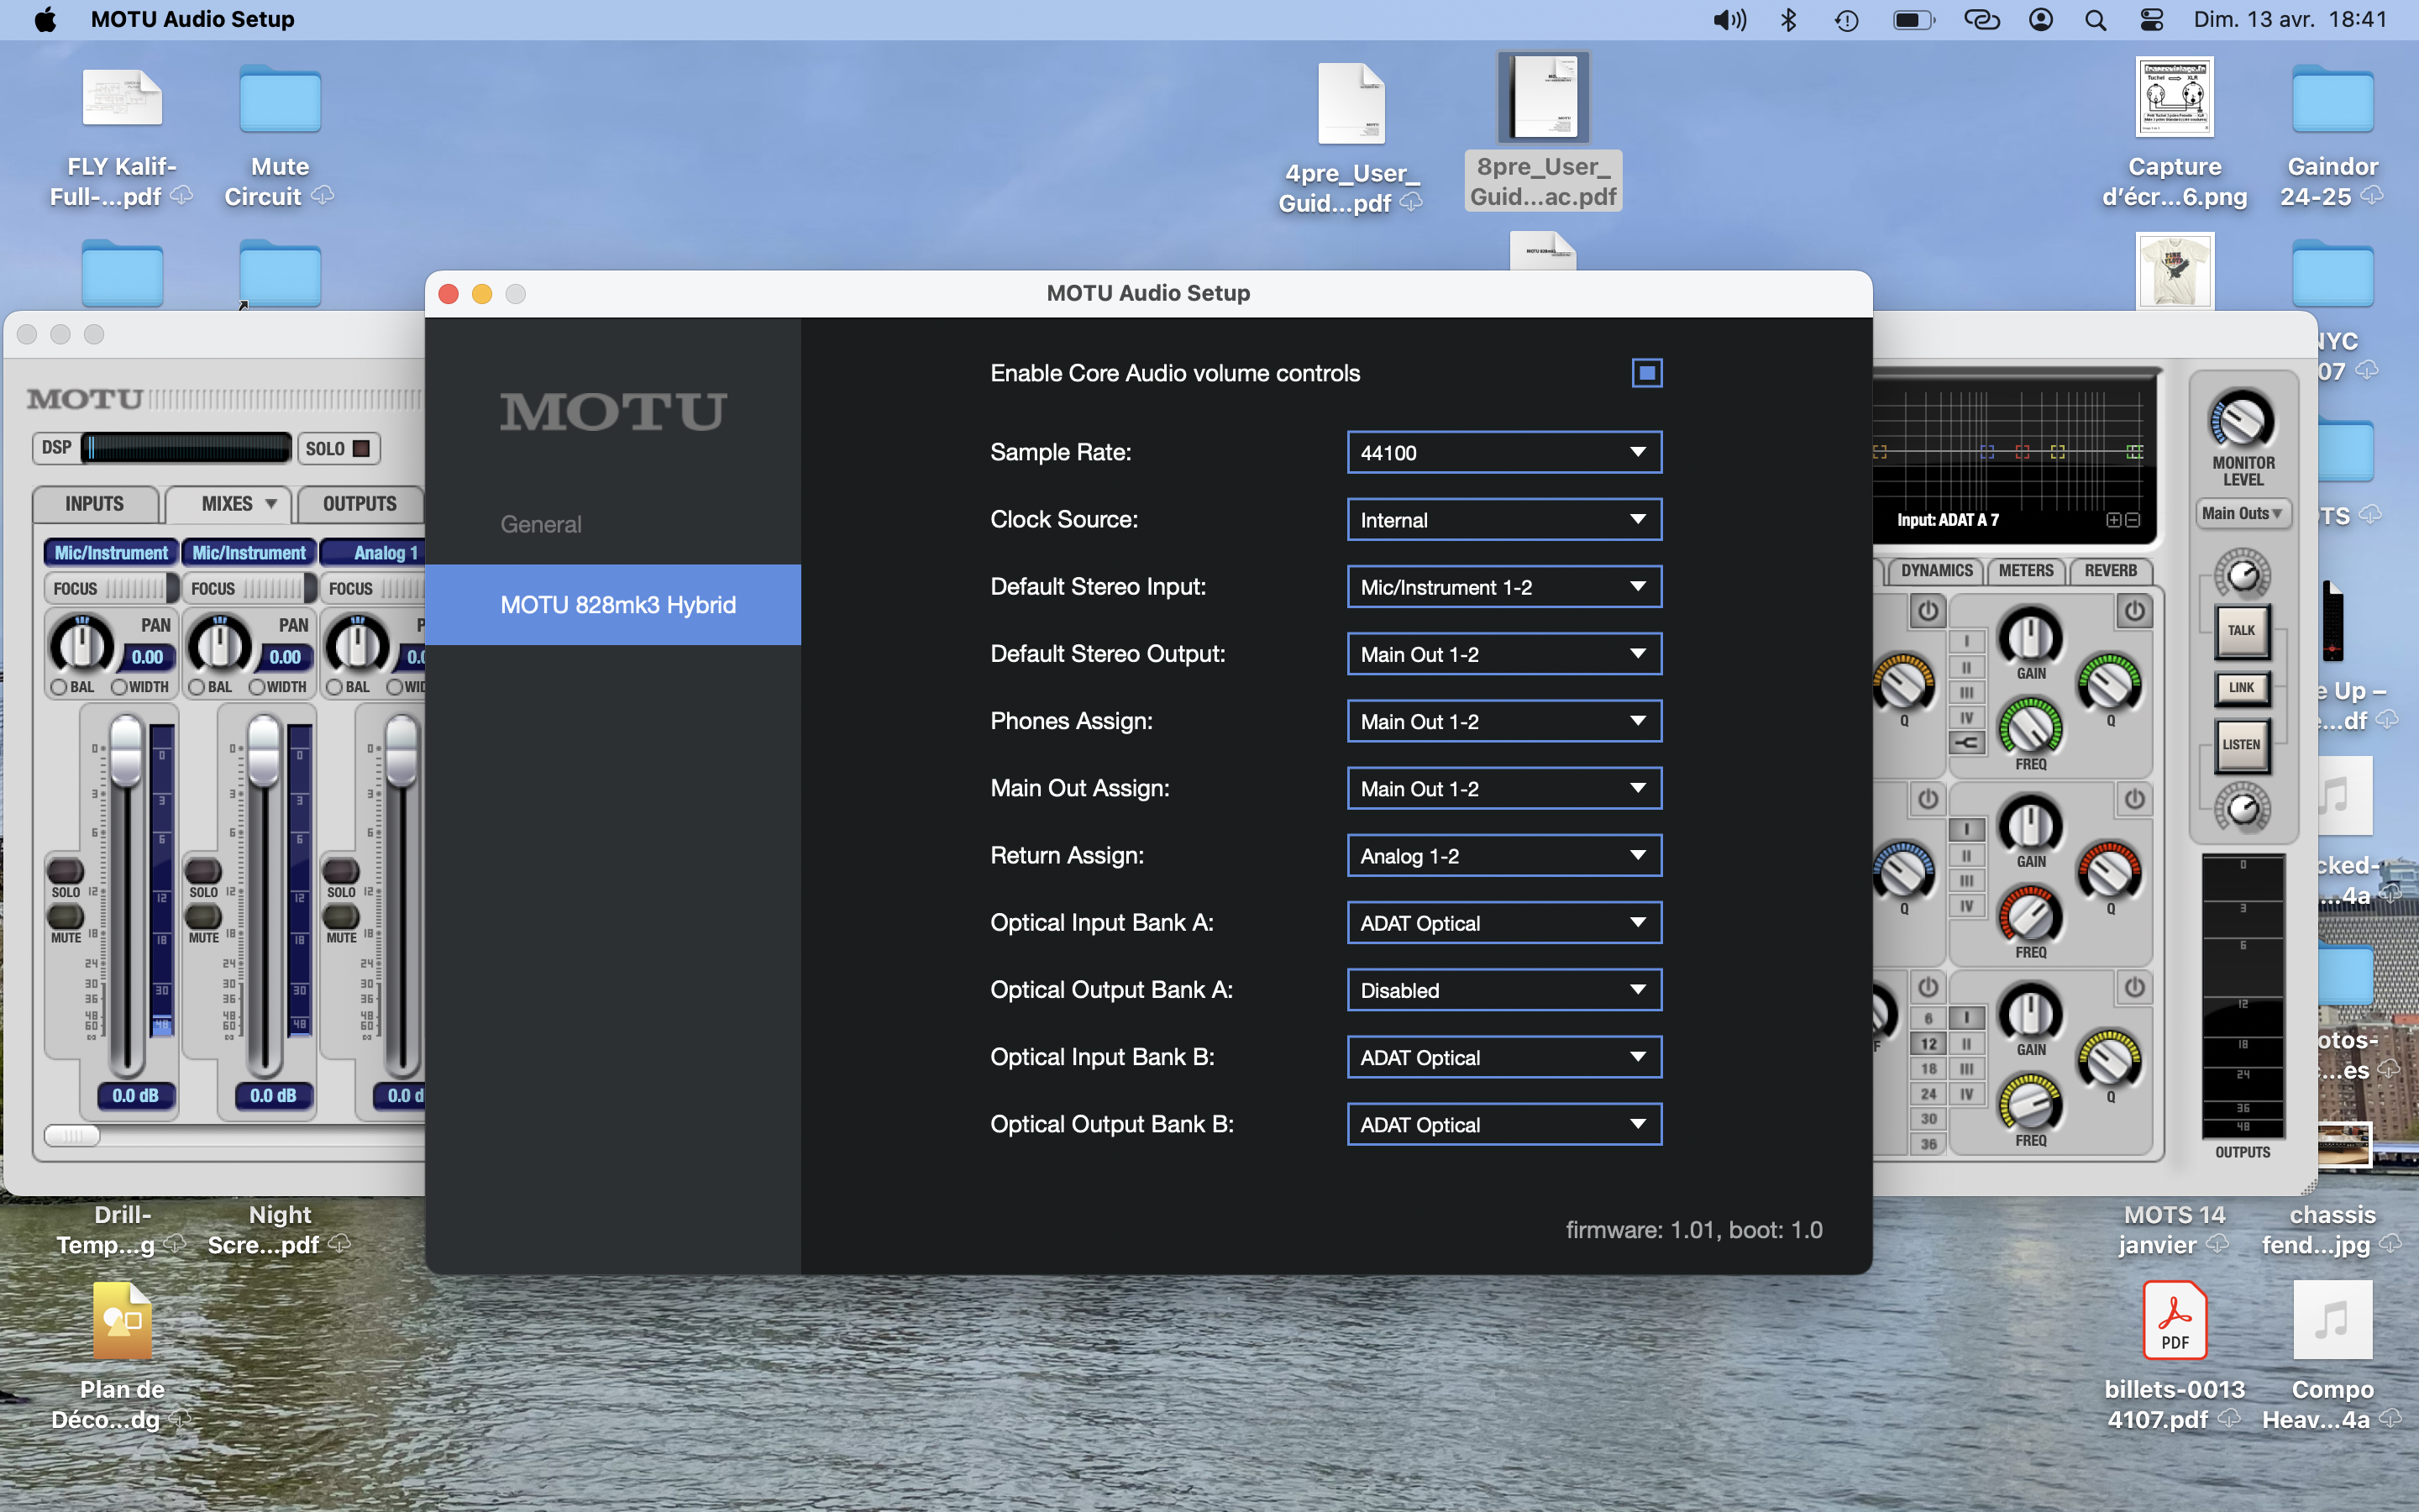This screenshot has height=1512, width=2419.
Task: Open the Optical Input Bank A dropdown
Action: tap(1504, 922)
